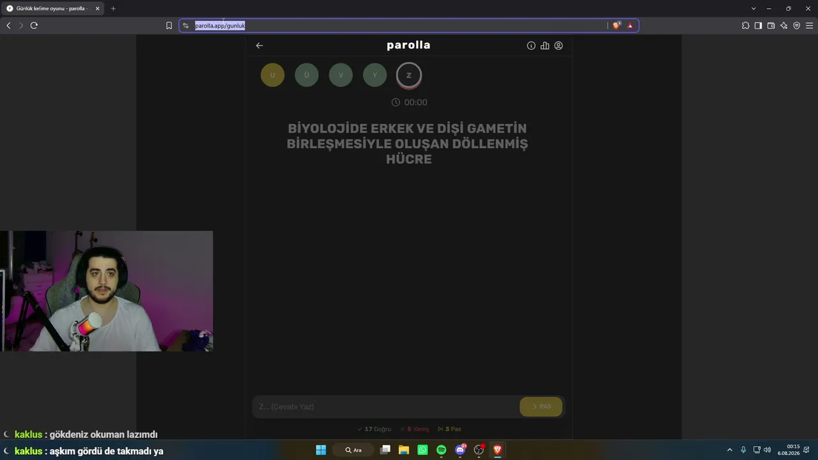Viewport: 818px width, 460px height.
Task: Click the parolla logo title
Action: 408,45
